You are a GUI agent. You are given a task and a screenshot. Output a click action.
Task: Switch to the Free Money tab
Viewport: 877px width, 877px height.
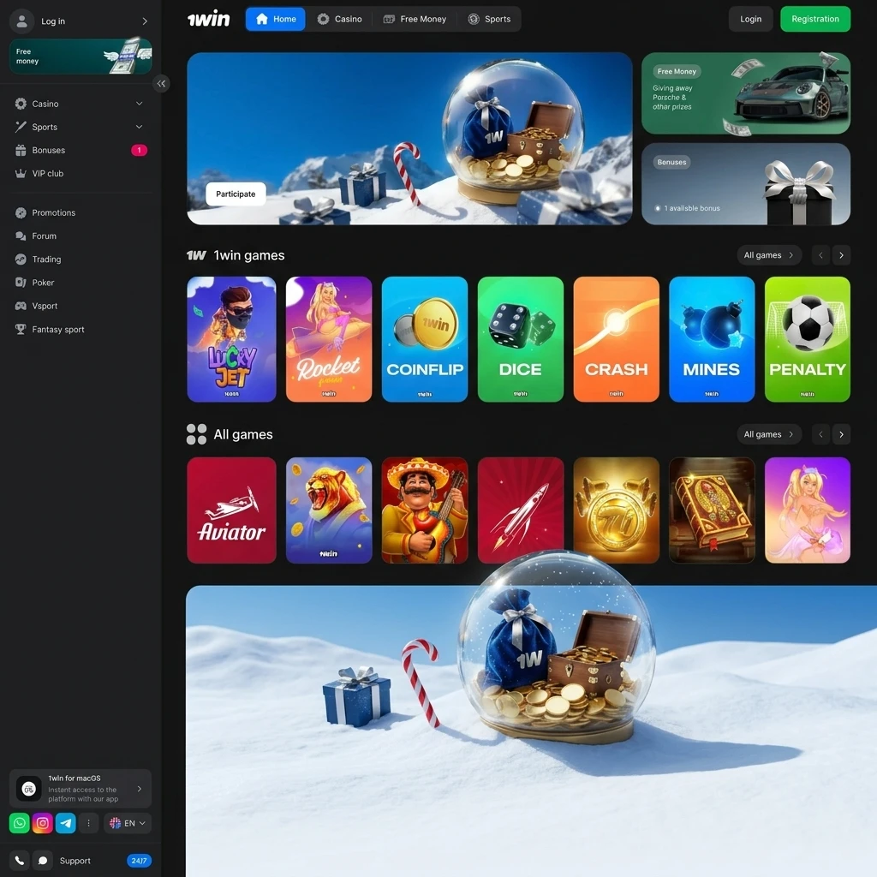click(415, 19)
